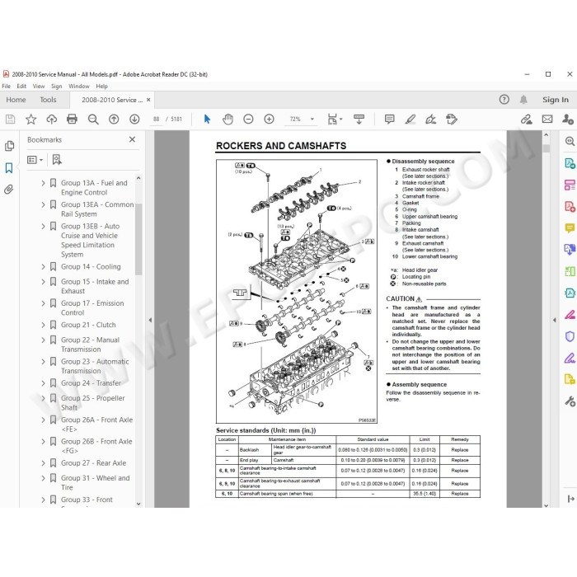
Task: Expand Group 21 - Clutch bookmark
Action: pyautogui.click(x=43, y=325)
